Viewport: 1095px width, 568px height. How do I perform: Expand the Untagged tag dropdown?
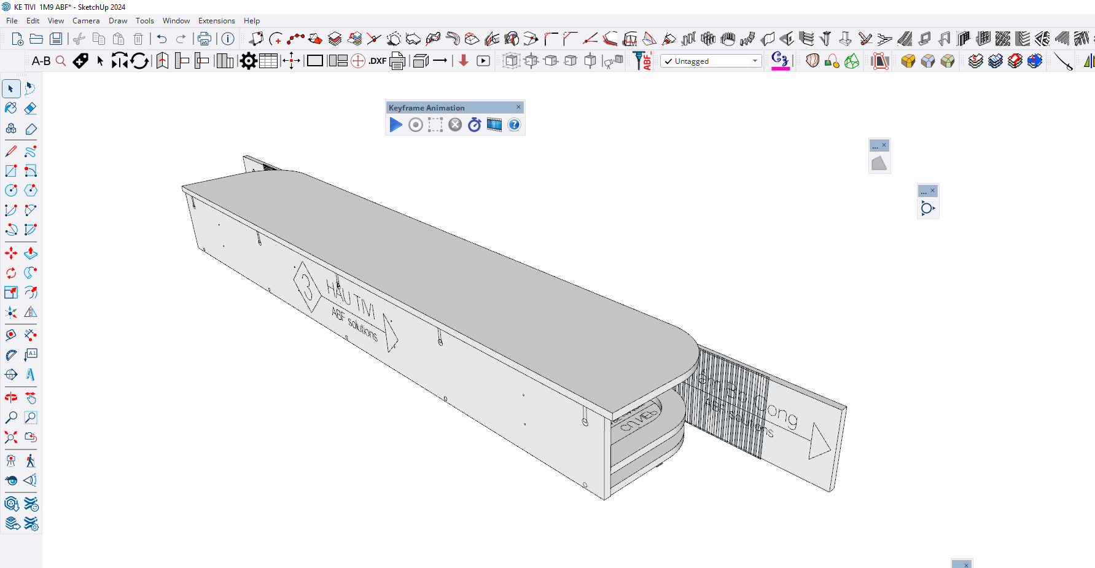click(x=755, y=61)
